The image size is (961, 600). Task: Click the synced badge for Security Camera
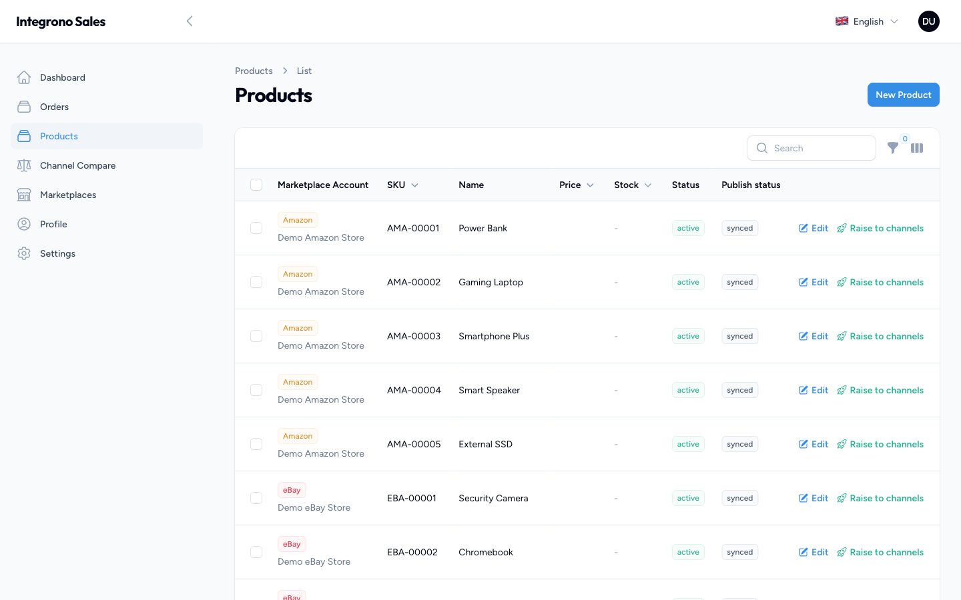(x=740, y=498)
